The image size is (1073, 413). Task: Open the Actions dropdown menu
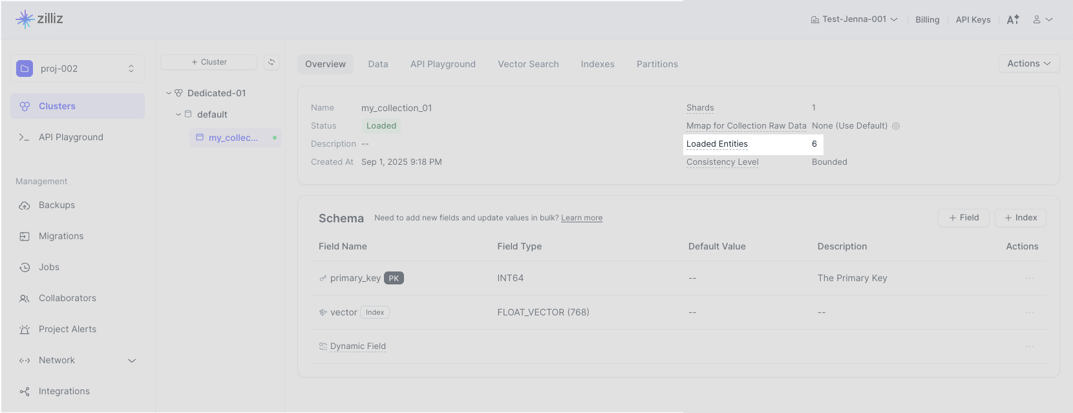[1028, 63]
